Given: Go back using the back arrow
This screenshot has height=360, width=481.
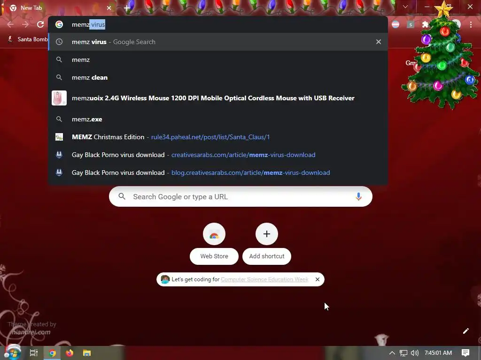Looking at the screenshot, I should (x=10, y=24).
